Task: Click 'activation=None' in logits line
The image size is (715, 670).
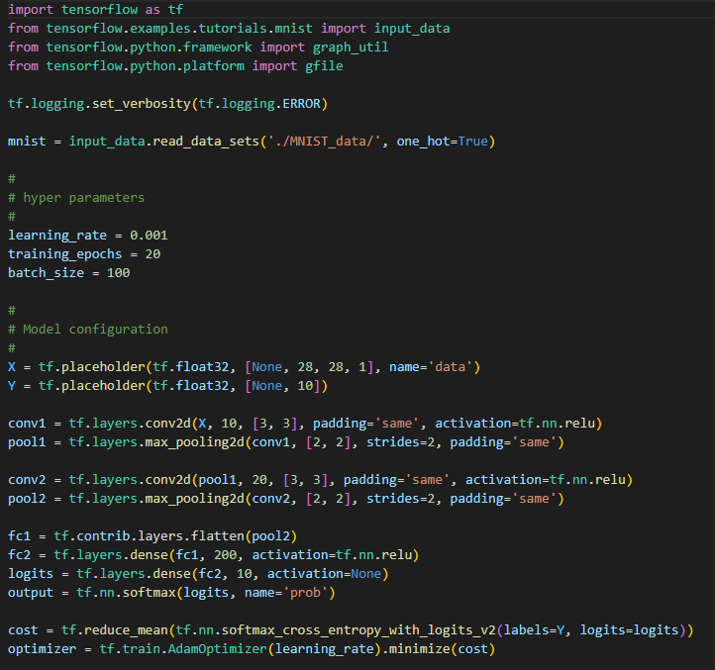Action: tap(324, 573)
